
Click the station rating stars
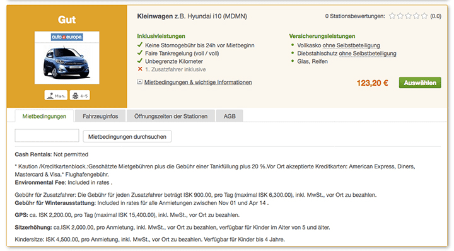pyautogui.click(x=408, y=16)
